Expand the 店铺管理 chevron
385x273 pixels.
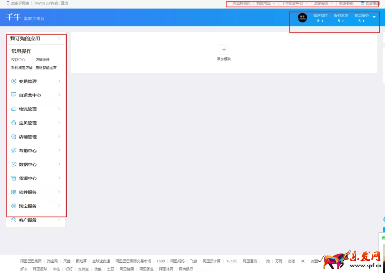click(x=59, y=136)
